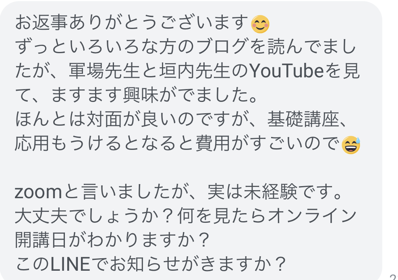Screen dimensions: 398x280
Task: Click the partial timestamp beside the bubble
Action: pyautogui.click(x=393, y=277)
